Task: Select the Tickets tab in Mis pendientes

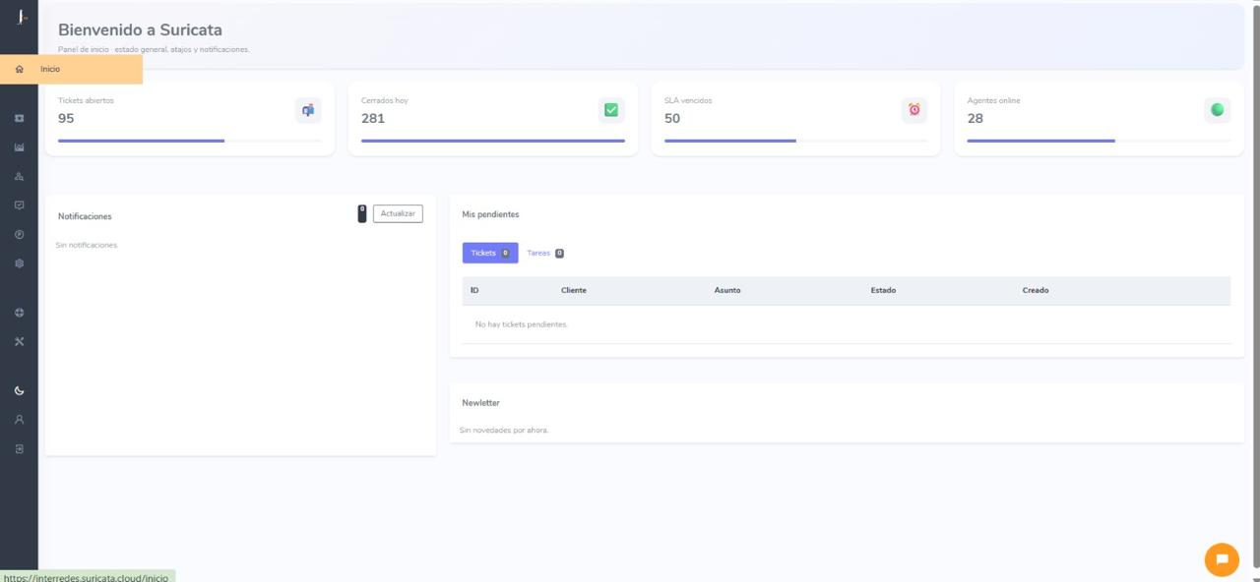Action: pyautogui.click(x=489, y=253)
